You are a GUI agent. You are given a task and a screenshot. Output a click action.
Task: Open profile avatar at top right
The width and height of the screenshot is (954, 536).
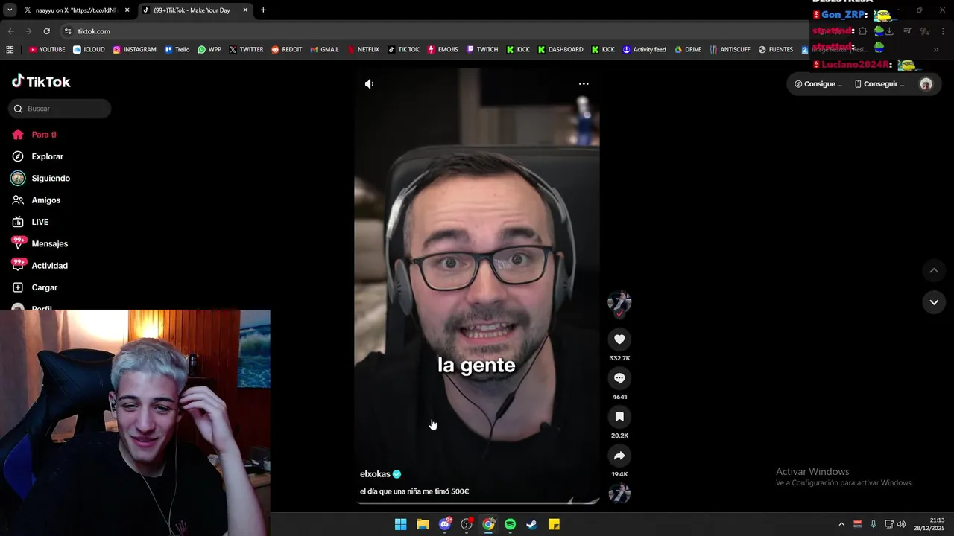click(926, 84)
